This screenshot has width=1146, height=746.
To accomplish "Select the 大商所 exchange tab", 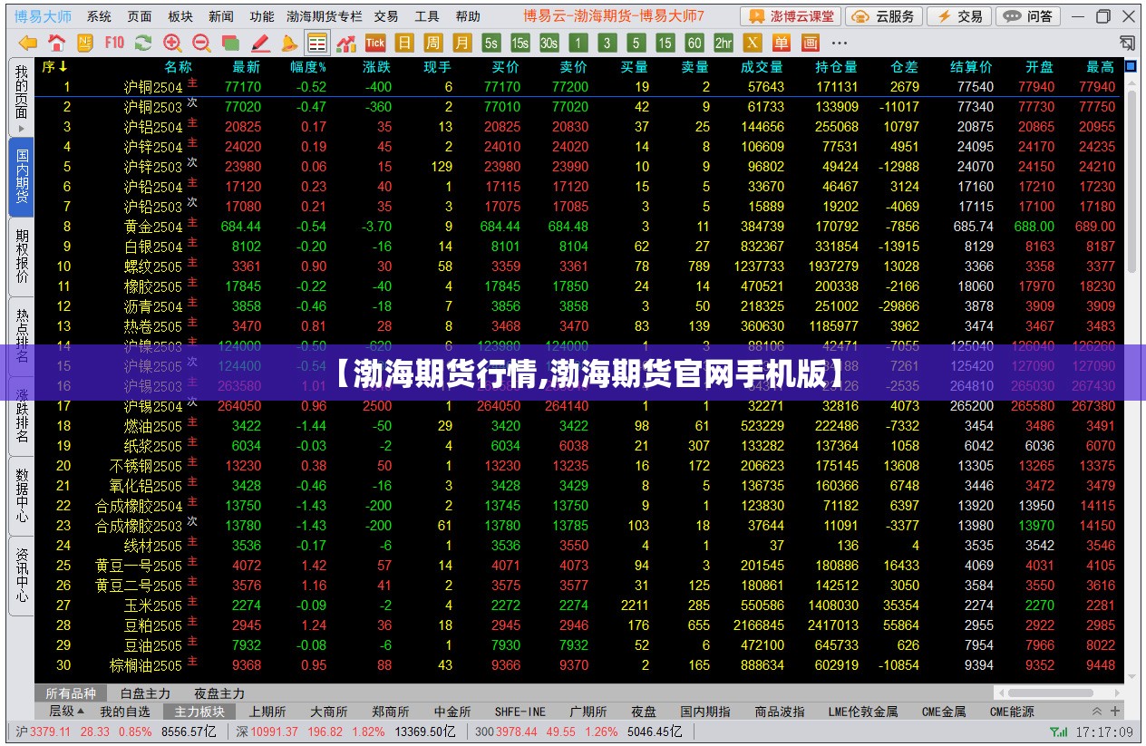I will [x=328, y=712].
